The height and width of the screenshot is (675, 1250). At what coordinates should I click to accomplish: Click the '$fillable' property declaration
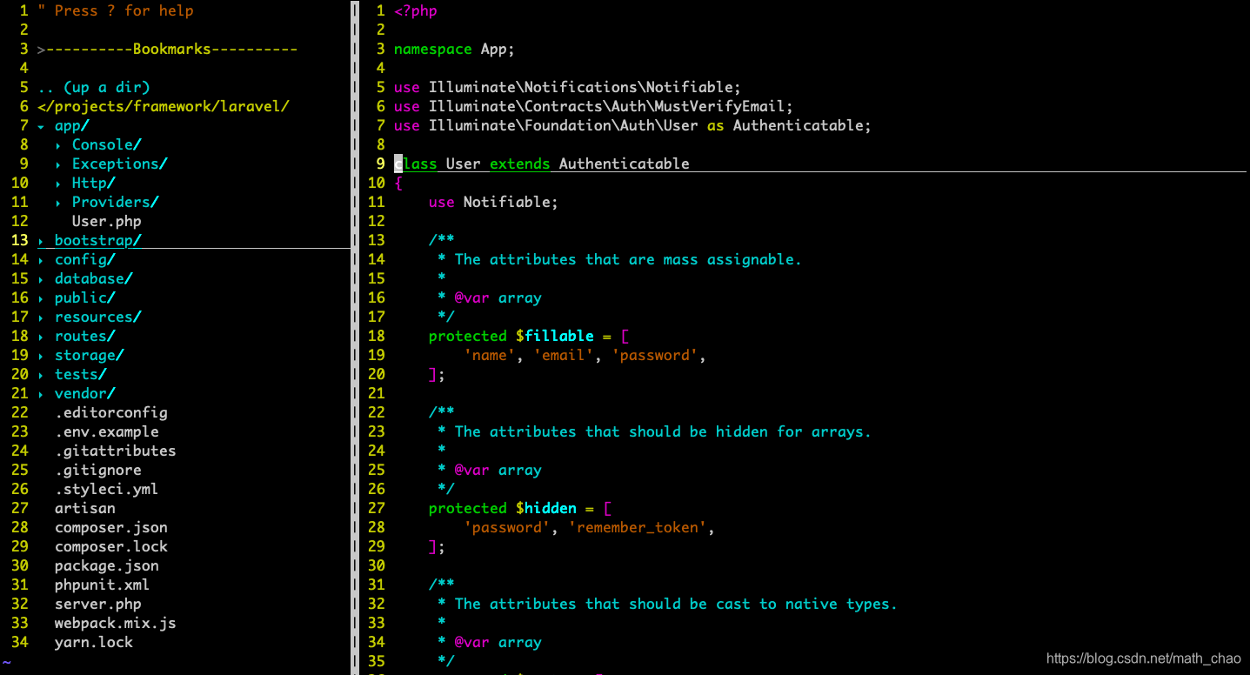[x=528, y=337]
